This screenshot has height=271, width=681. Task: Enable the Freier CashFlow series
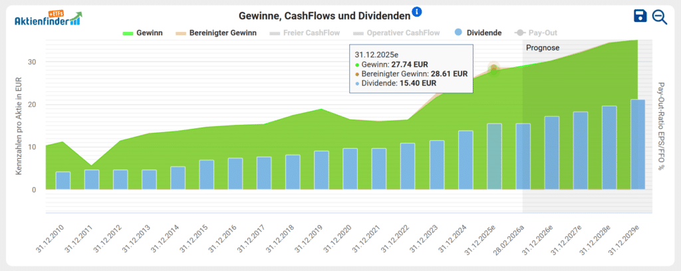pos(307,32)
